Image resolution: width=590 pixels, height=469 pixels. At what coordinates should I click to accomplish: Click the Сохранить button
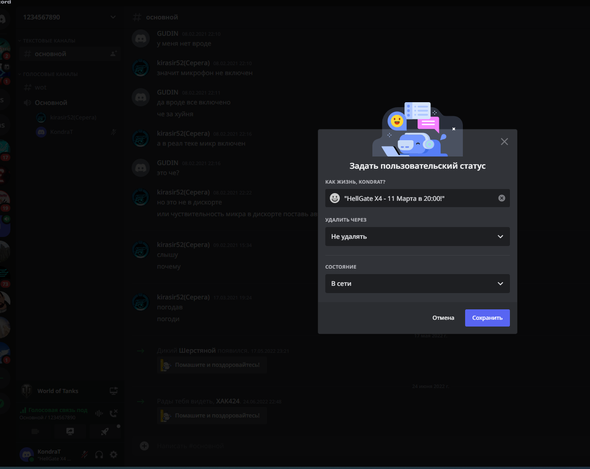487,318
